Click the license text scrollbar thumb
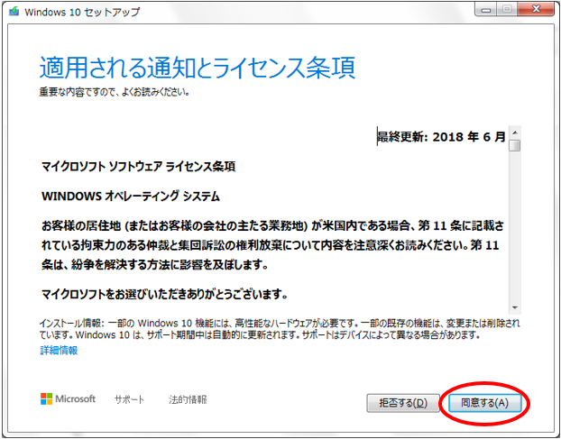The width and height of the screenshot is (561, 439). coord(515,145)
